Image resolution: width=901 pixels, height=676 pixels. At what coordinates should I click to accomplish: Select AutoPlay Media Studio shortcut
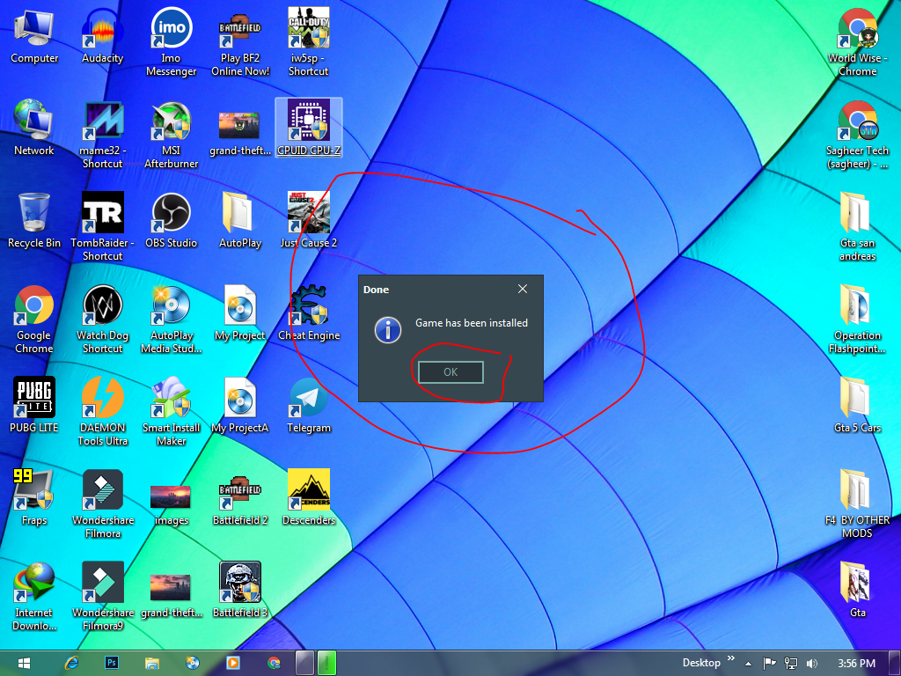pos(171,320)
